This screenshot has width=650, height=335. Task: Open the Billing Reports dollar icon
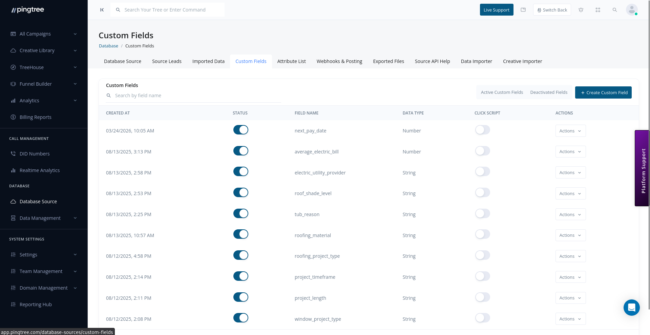point(13,117)
